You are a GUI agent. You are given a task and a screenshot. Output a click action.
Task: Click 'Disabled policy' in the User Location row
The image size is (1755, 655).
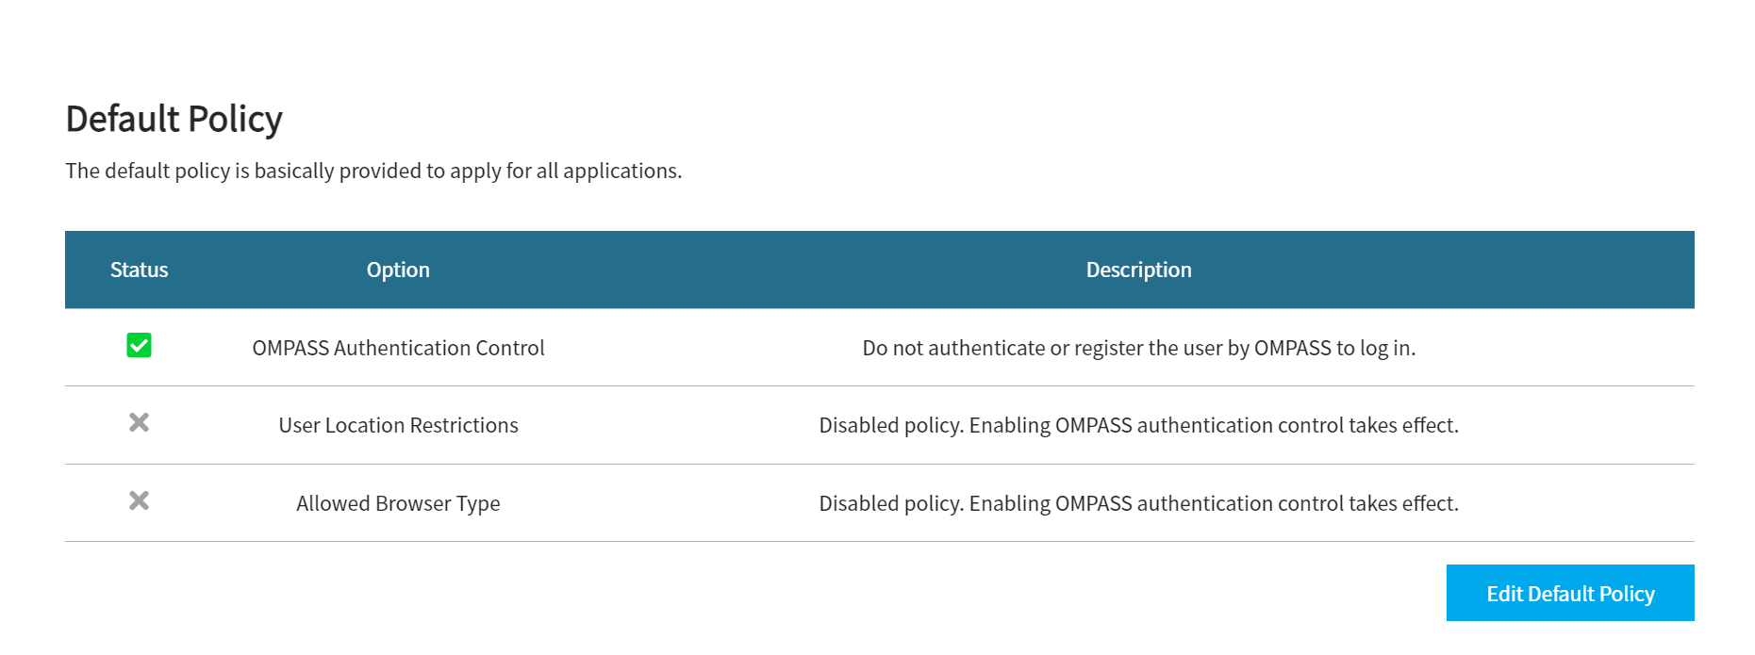(890, 425)
